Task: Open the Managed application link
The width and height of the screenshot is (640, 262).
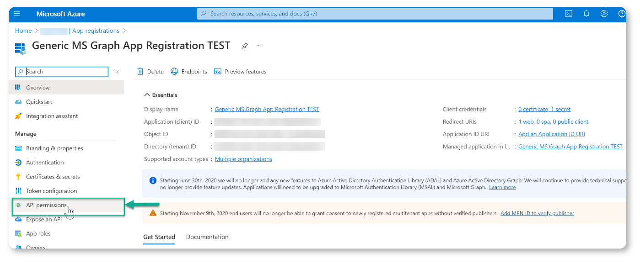Action: (x=570, y=147)
